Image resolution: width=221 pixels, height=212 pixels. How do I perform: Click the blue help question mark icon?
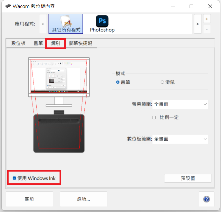206,199
